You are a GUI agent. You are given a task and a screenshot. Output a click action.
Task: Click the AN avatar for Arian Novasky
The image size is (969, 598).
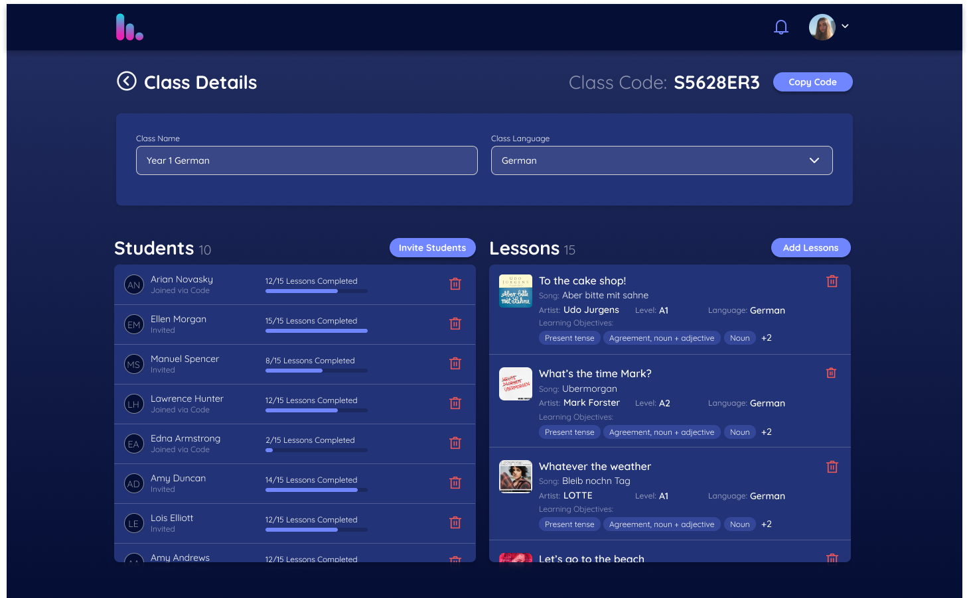coord(134,284)
